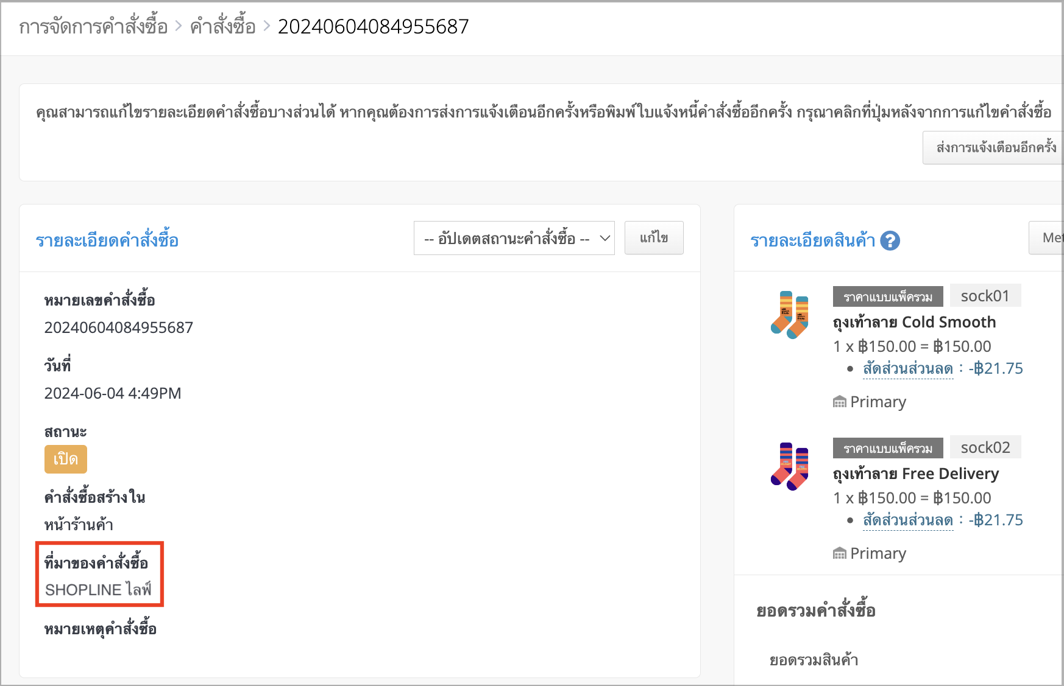Open the อัปเดตสถานะคำสั่งซื้อ dropdown
Image resolution: width=1064 pixels, height=686 pixels.
tap(514, 238)
